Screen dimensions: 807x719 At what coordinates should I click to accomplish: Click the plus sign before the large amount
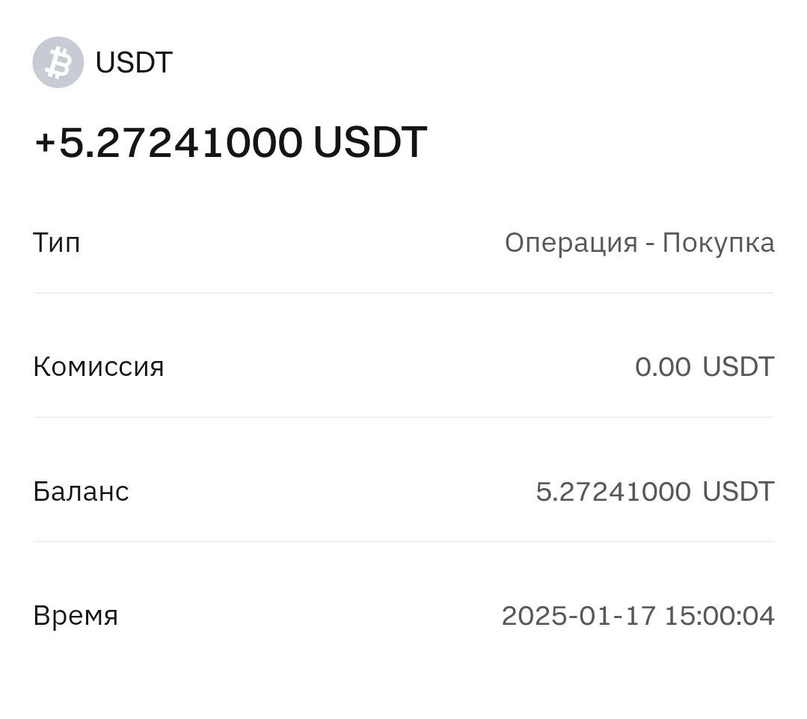45,143
